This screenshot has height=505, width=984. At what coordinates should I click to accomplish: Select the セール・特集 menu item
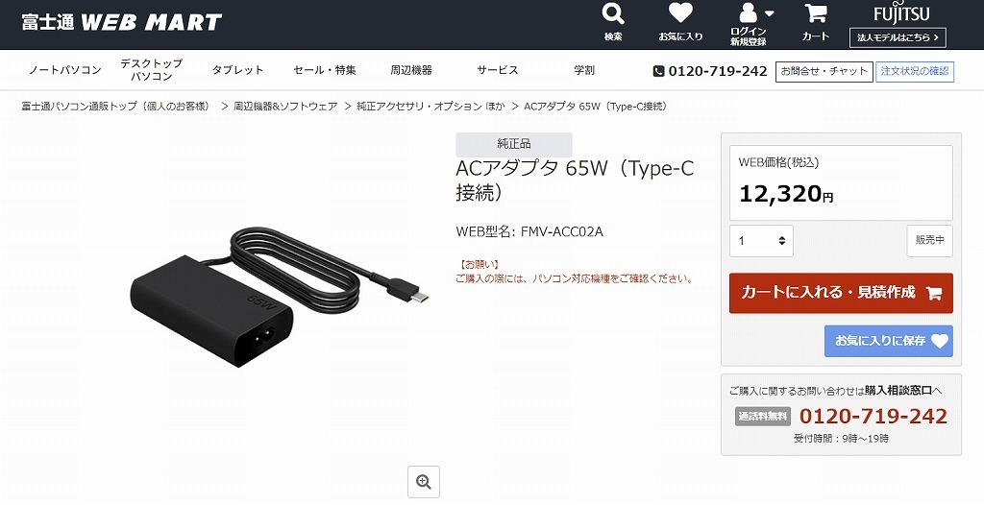pos(325,70)
